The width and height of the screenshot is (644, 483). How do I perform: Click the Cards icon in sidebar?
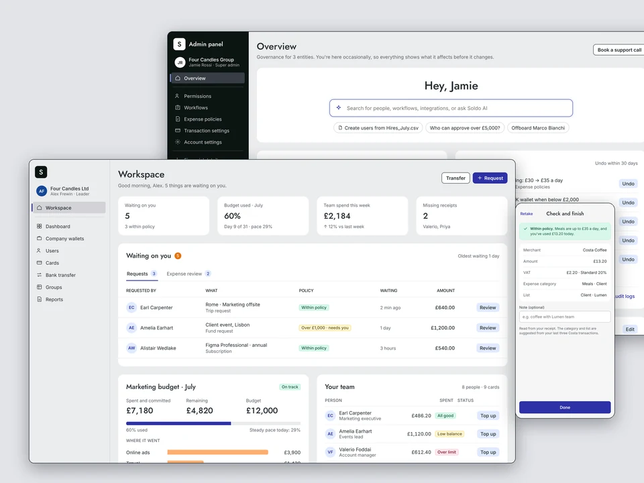pyautogui.click(x=40, y=262)
